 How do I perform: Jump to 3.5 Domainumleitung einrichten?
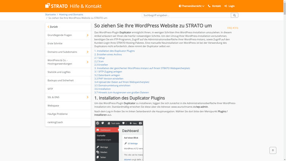tap(112, 85)
